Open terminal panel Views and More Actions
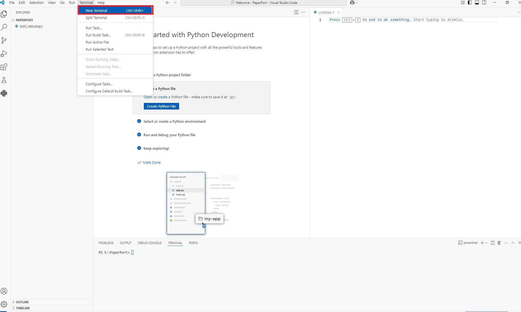 pos(506,243)
